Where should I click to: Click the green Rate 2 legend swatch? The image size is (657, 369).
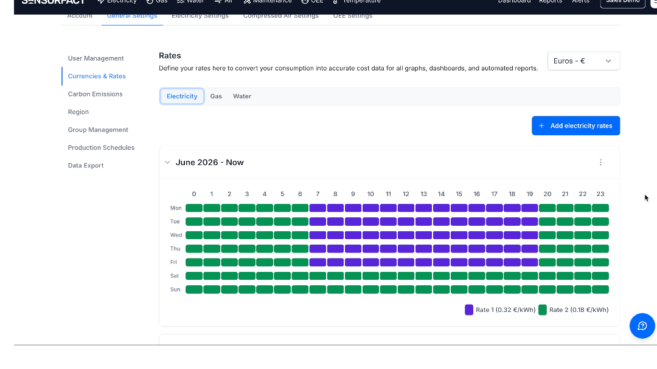[x=542, y=310]
